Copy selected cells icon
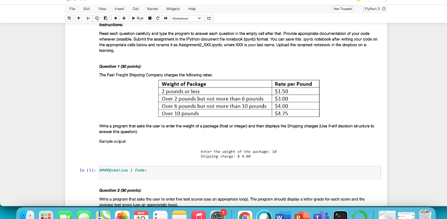The width and height of the screenshot is (447, 219). point(97,18)
